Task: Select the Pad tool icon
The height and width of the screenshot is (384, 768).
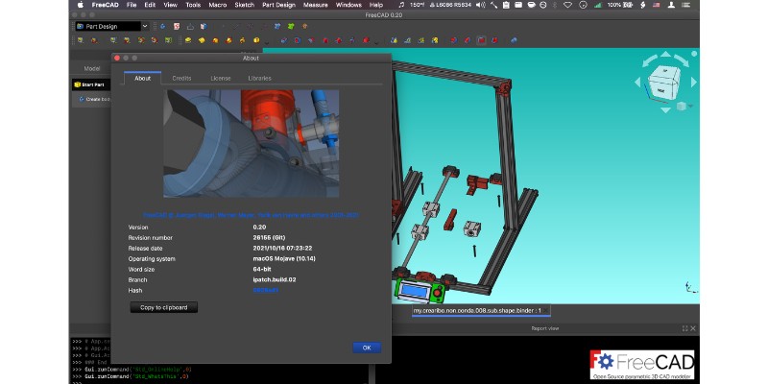Action: (188, 40)
